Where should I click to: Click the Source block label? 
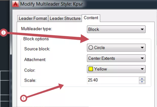click(x=37, y=49)
